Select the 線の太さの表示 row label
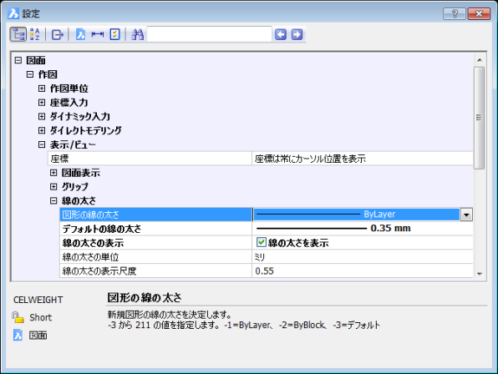The height and width of the screenshot is (374, 498). 93,243
